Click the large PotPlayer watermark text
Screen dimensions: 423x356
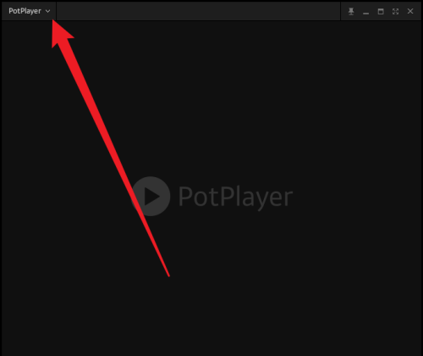tap(235, 197)
